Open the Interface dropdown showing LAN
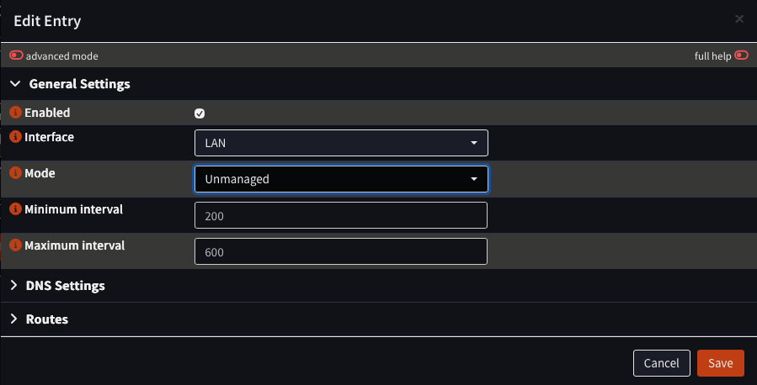 [341, 143]
